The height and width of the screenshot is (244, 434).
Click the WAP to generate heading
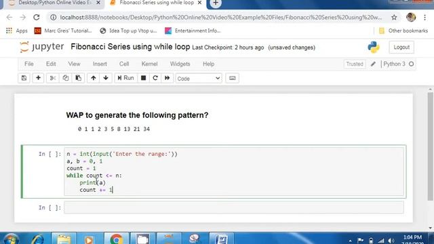137,115
